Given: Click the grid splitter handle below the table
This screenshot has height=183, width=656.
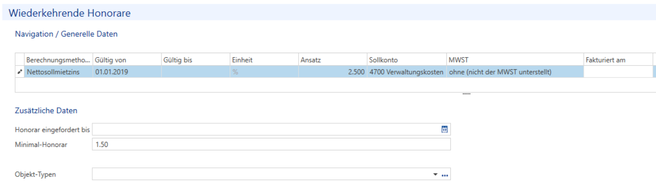Looking at the screenshot, I should pos(466,94).
